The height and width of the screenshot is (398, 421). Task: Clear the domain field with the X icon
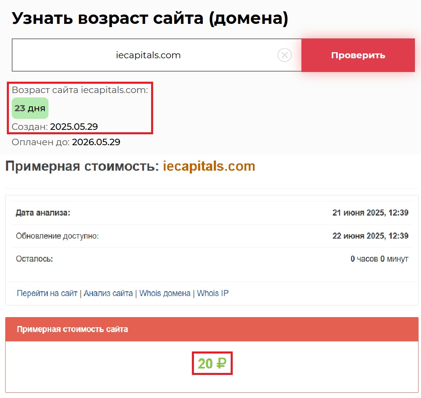pyautogui.click(x=284, y=55)
